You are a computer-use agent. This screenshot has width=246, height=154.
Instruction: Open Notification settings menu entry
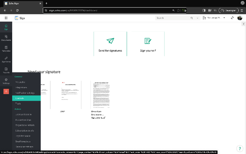[x=25, y=93]
